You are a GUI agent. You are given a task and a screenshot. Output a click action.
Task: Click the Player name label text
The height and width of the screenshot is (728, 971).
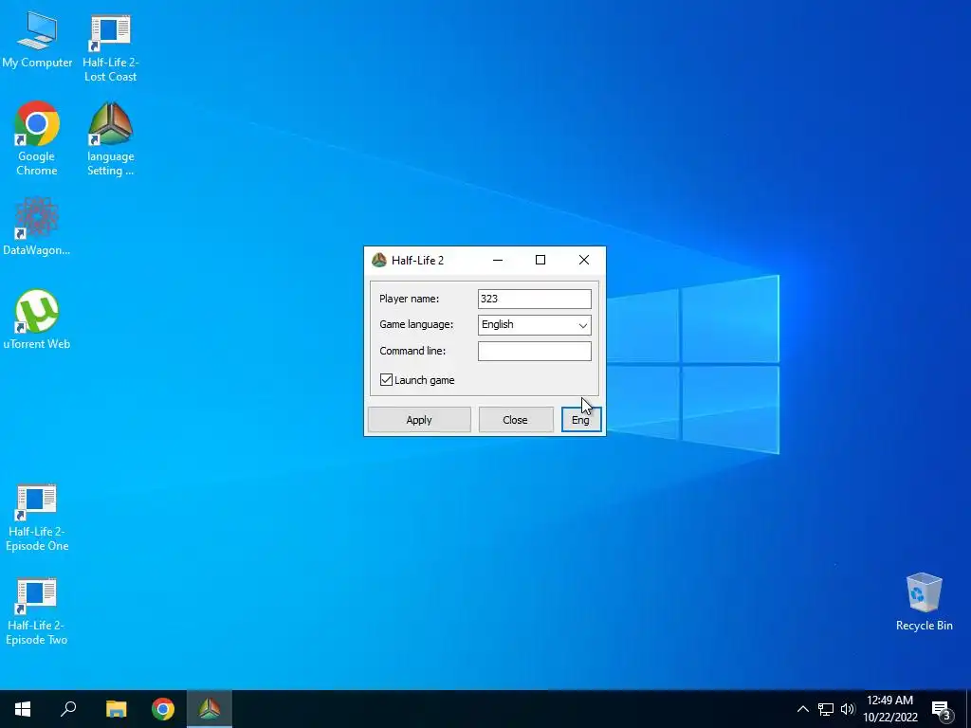point(410,299)
